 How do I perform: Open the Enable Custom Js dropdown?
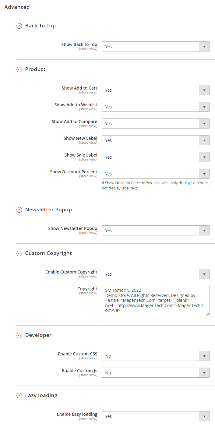[x=155, y=373]
